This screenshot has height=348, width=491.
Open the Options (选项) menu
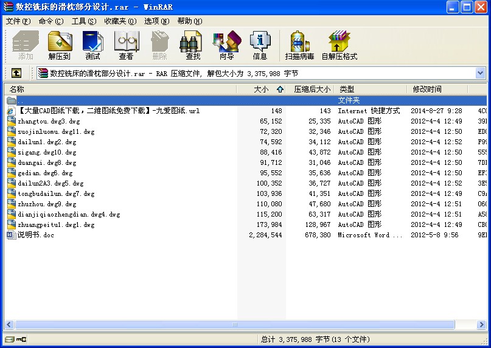click(156, 21)
